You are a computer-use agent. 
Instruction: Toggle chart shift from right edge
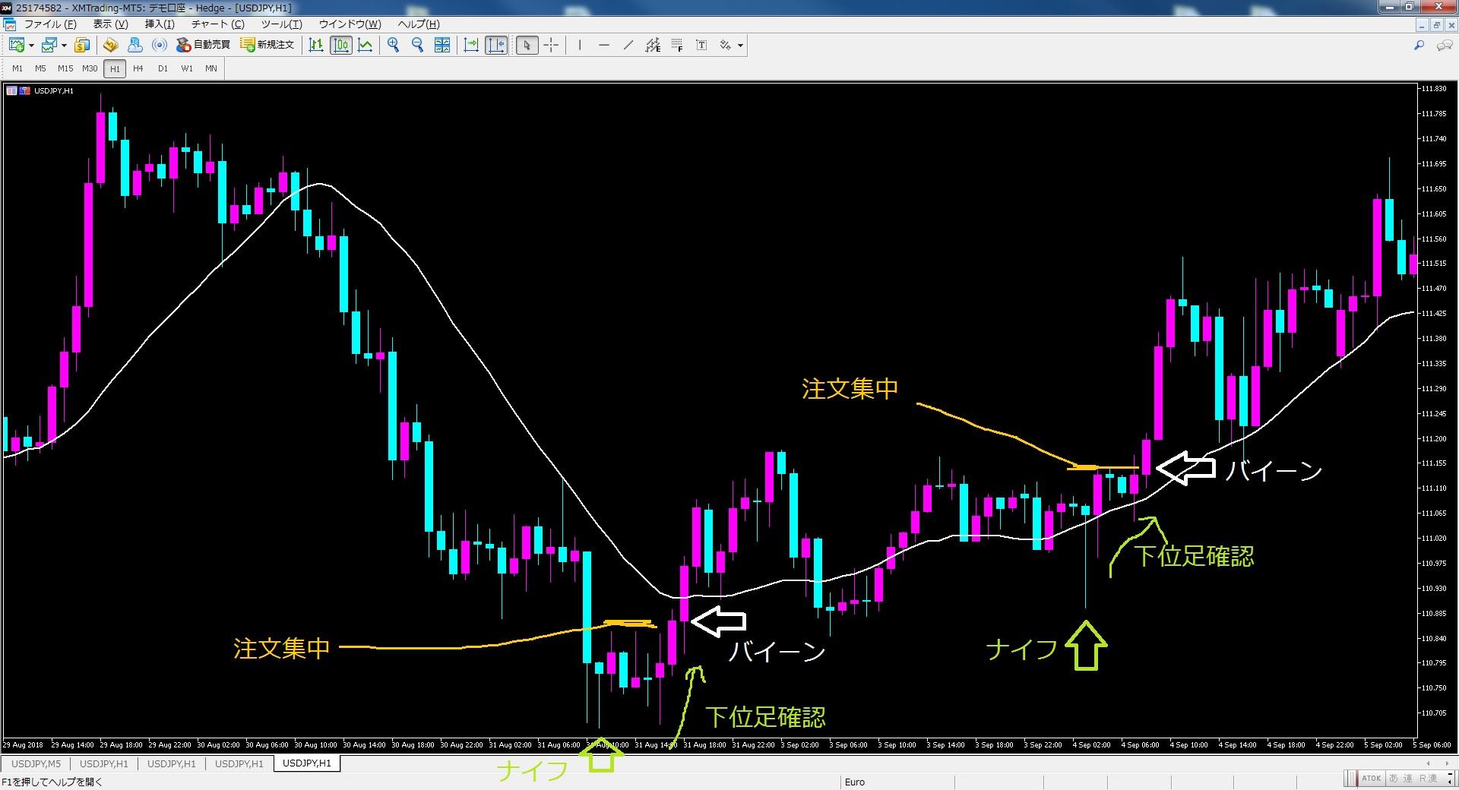(496, 46)
